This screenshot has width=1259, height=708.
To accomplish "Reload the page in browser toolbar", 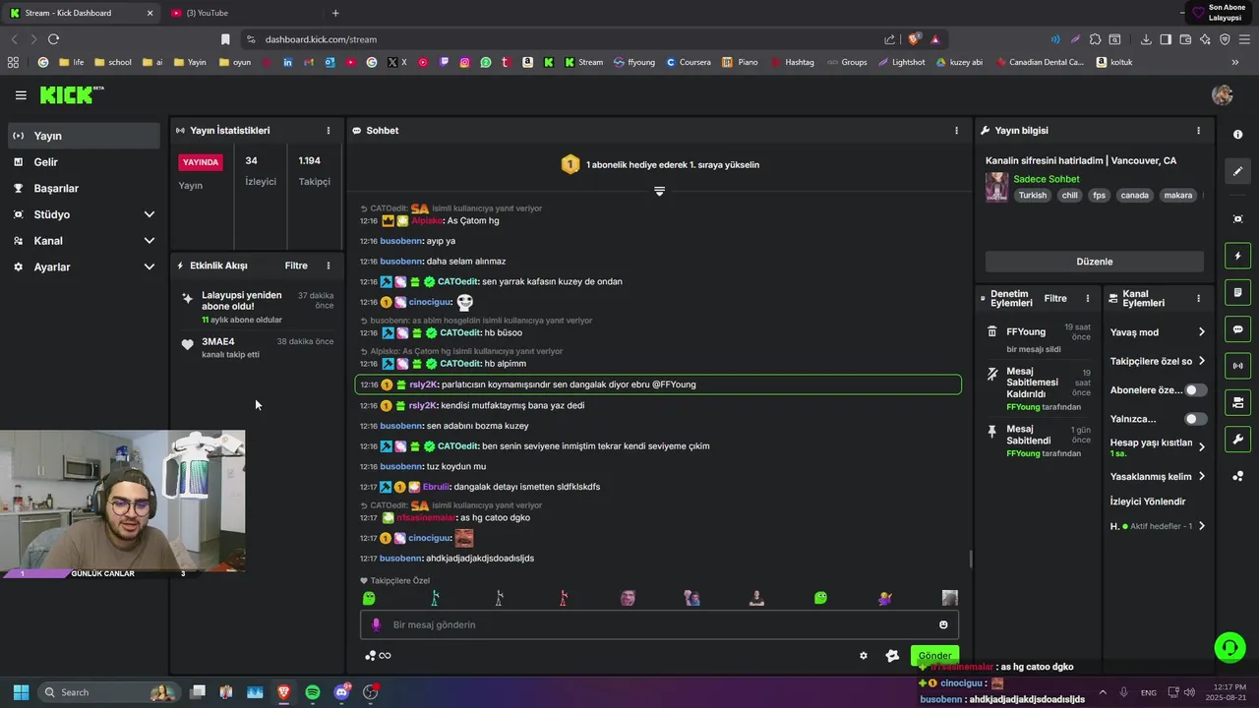I will click(53, 39).
